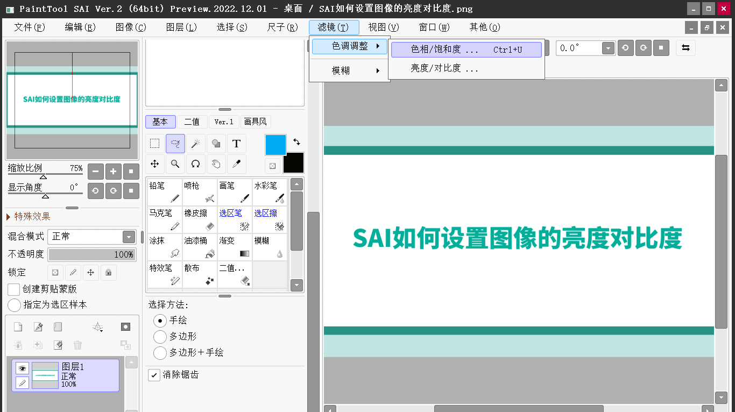The height and width of the screenshot is (412, 735).
Task: Select 多边形+手绘 selection method
Action: coord(160,353)
